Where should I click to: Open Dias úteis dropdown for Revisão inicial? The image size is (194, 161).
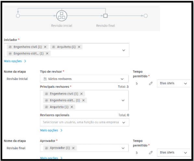coord(174,83)
